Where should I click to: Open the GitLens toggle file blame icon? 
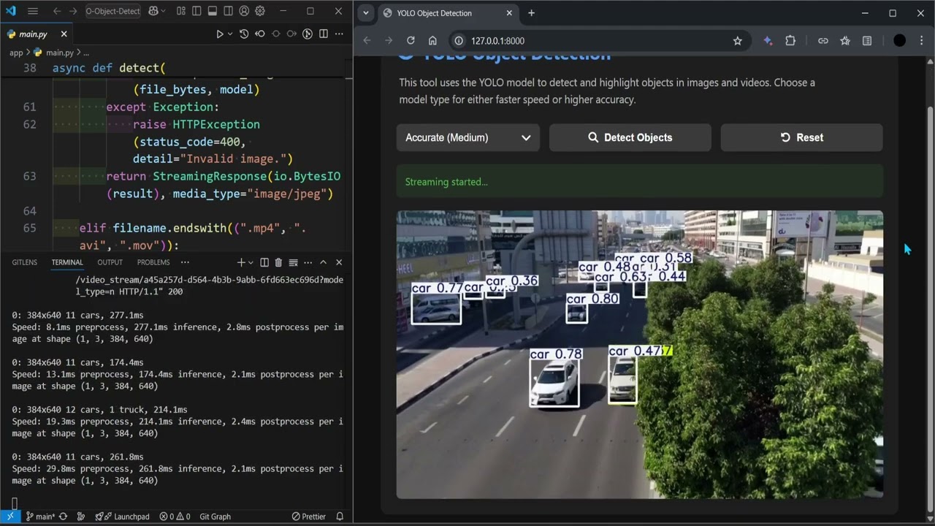click(x=308, y=34)
